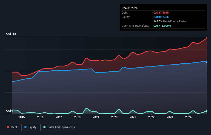Screen dimensions: 211x135
Task: Click the 2024 x-axis label
Action: (x=188, y=117)
